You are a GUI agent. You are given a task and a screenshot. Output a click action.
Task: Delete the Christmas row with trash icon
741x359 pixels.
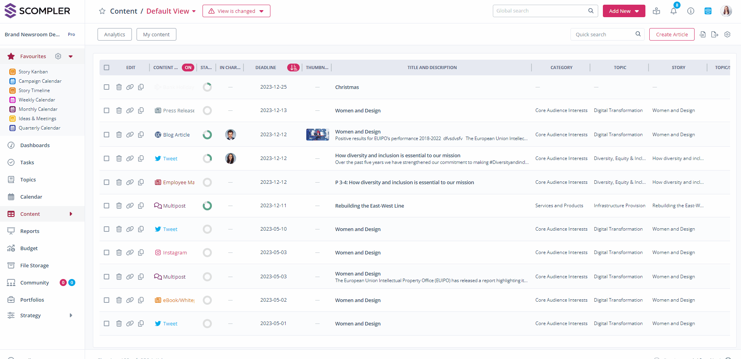coord(119,87)
